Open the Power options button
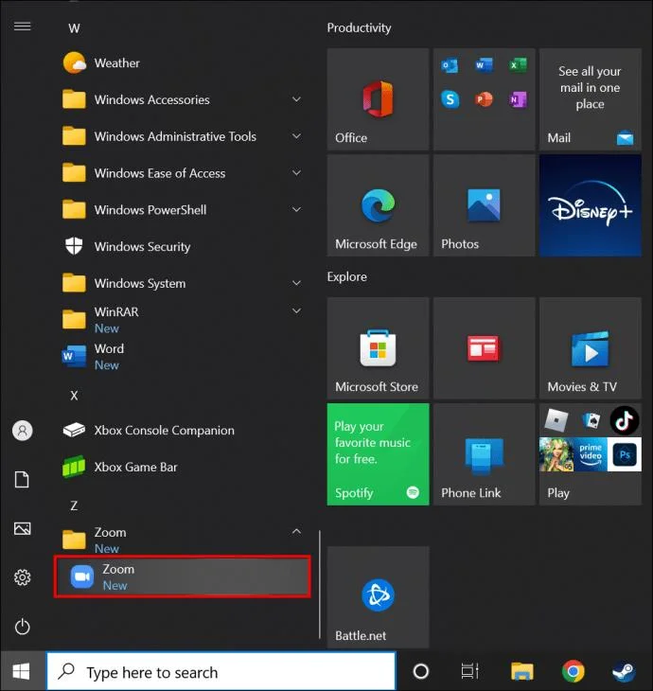The width and height of the screenshot is (653, 691). point(22,627)
